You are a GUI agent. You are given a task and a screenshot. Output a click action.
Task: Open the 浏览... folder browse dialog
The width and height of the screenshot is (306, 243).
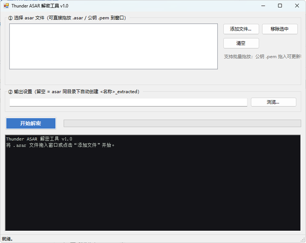click(x=273, y=102)
